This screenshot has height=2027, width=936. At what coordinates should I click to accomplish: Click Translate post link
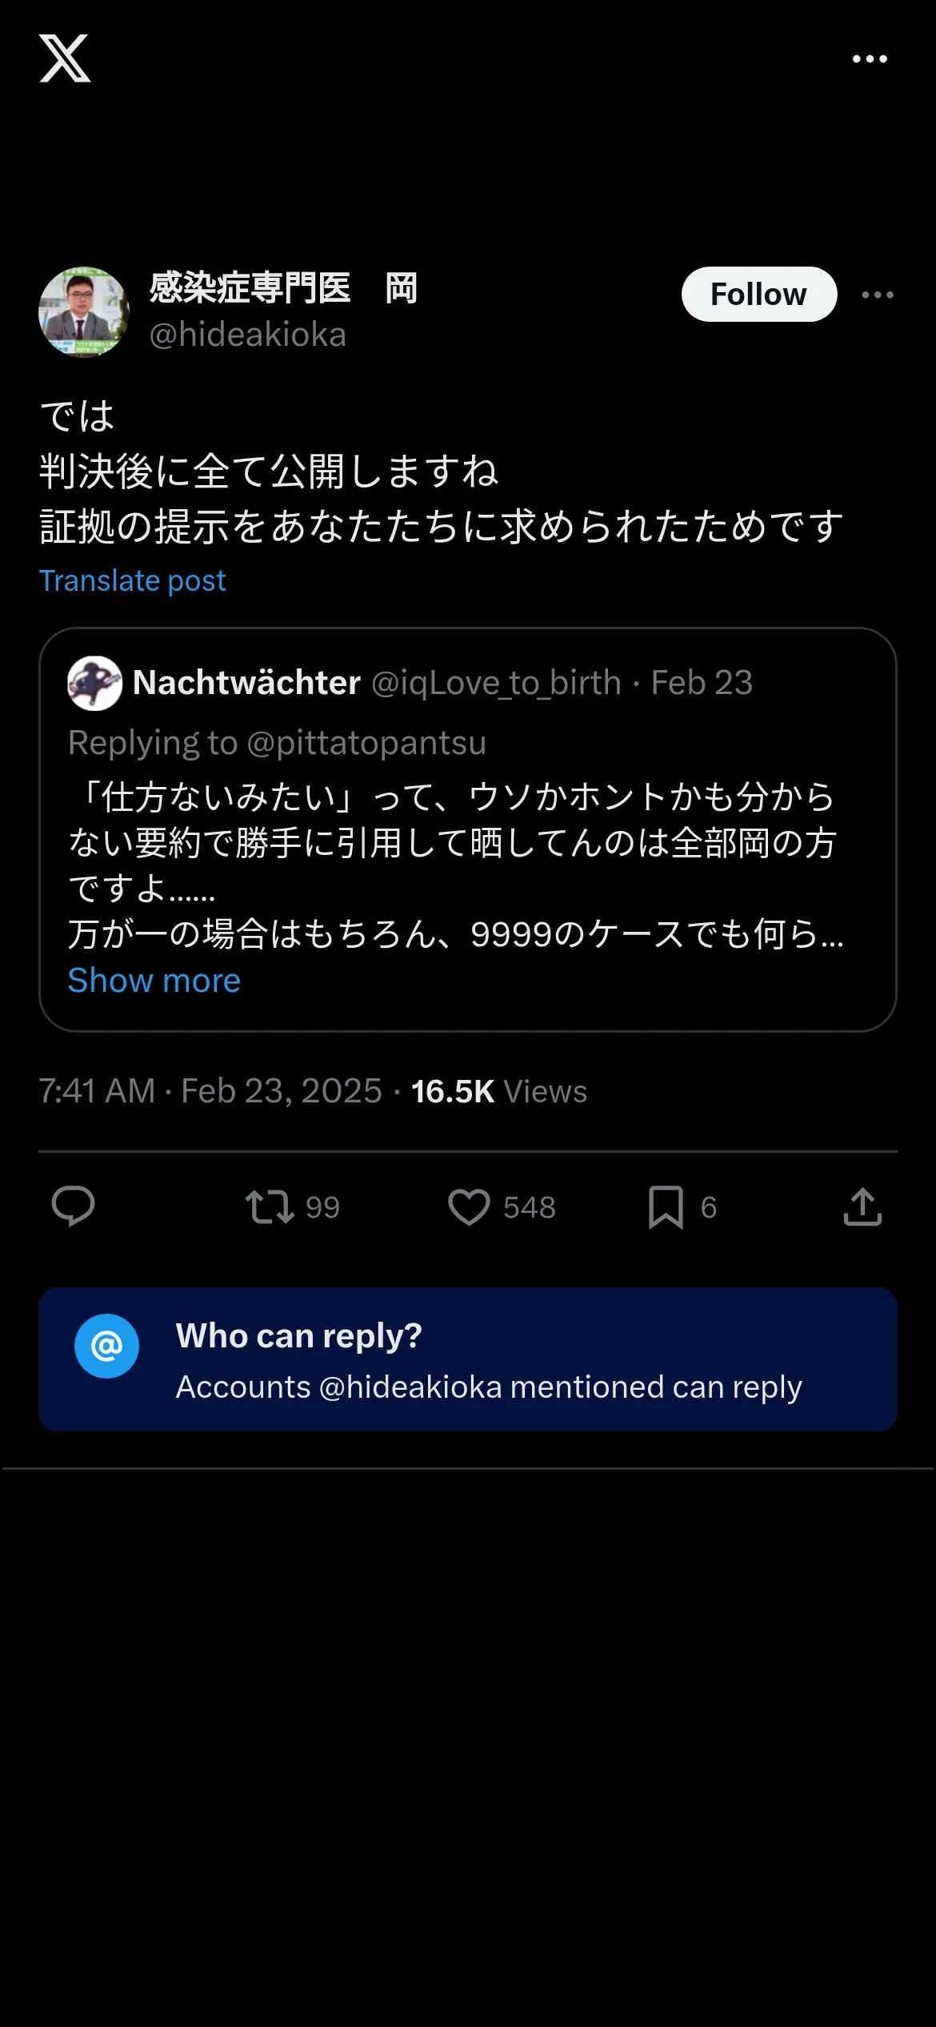[x=133, y=580]
